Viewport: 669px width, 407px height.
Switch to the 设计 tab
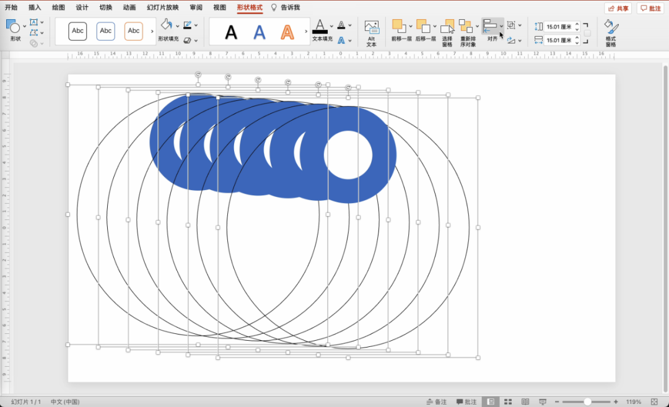tap(82, 7)
